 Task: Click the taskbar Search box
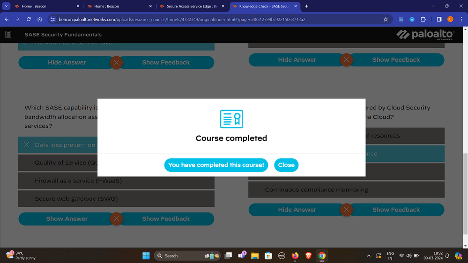pos(187,256)
